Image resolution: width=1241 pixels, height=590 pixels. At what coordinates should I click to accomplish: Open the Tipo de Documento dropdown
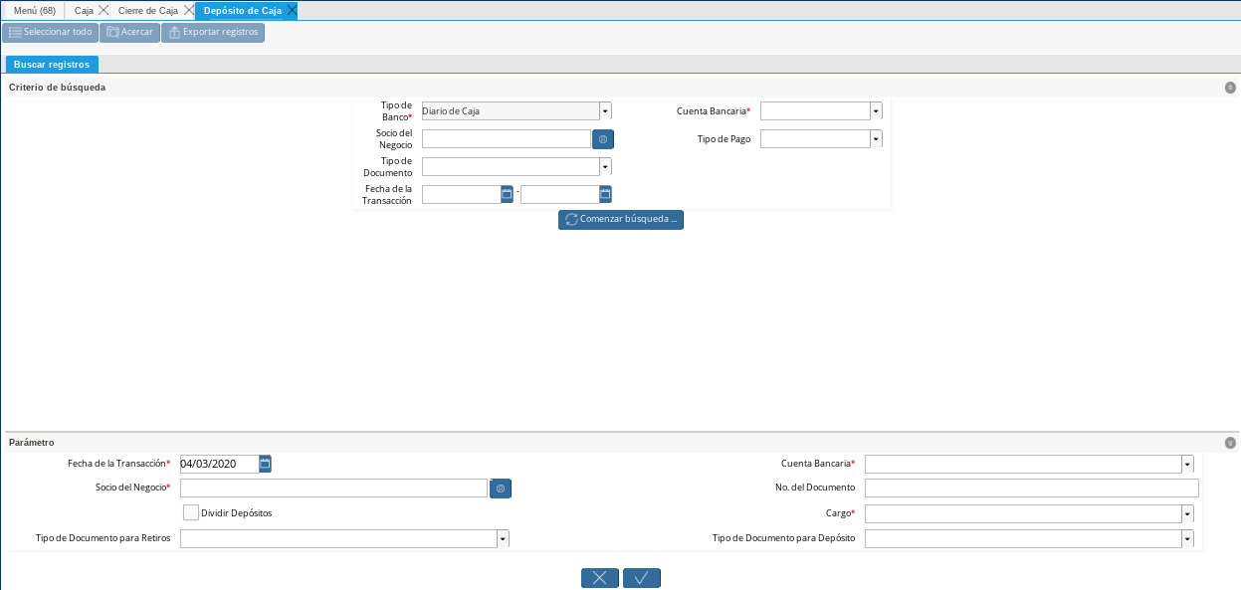pyautogui.click(x=605, y=166)
